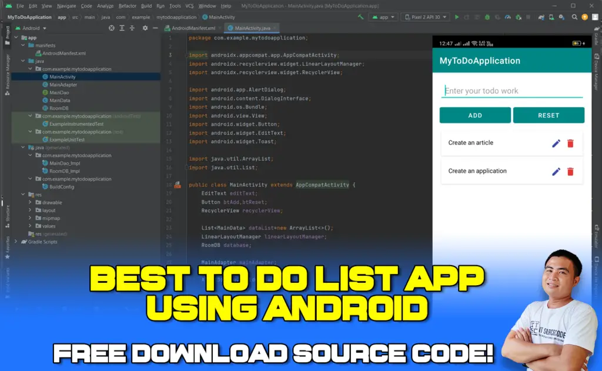Image resolution: width=602 pixels, height=371 pixels.
Task: Click the related-files gutter icon beside class MainActivity
Action: 178,185
